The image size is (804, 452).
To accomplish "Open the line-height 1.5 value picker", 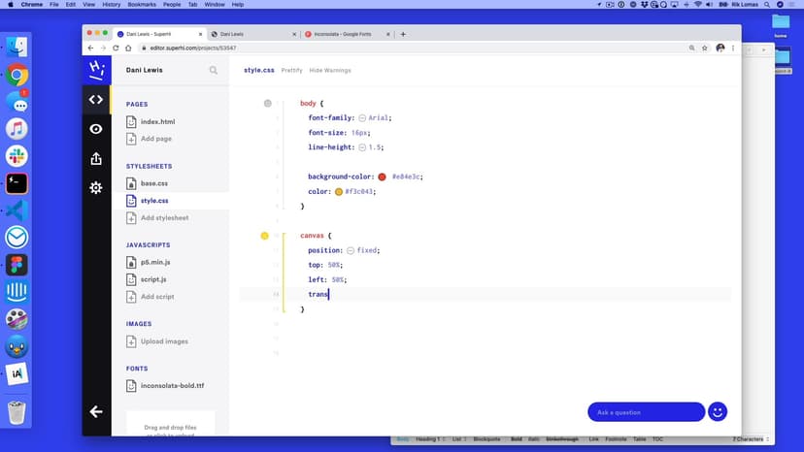I will (362, 147).
